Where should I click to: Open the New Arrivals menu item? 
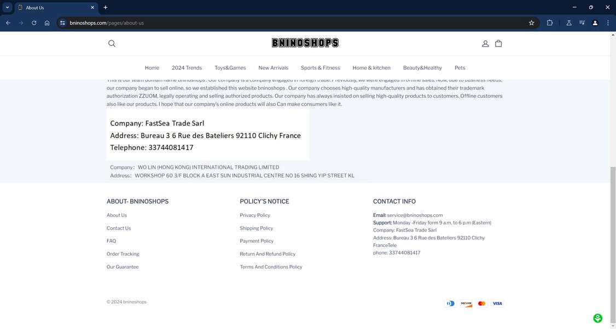point(274,68)
